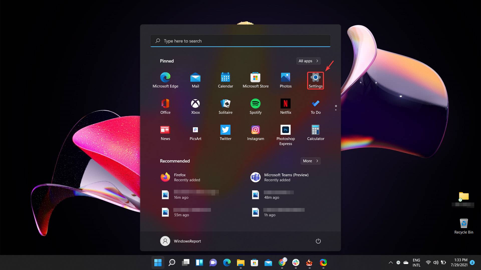Expand Recommended More section
The image size is (481, 270).
(x=310, y=161)
